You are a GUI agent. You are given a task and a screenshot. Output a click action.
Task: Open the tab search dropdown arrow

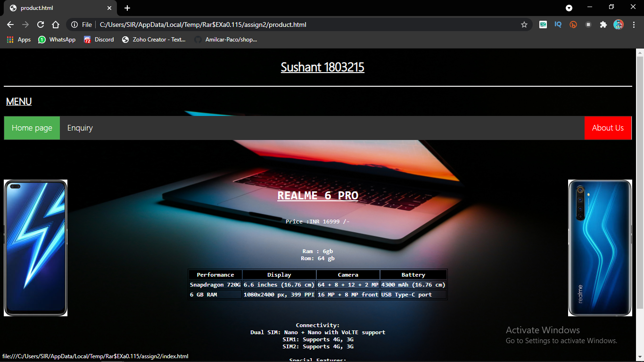coord(569,8)
